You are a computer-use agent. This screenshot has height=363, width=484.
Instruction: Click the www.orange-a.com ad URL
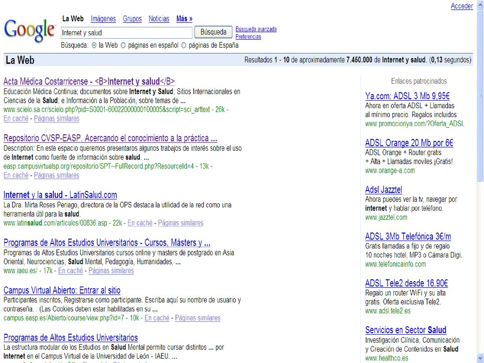coord(390,171)
